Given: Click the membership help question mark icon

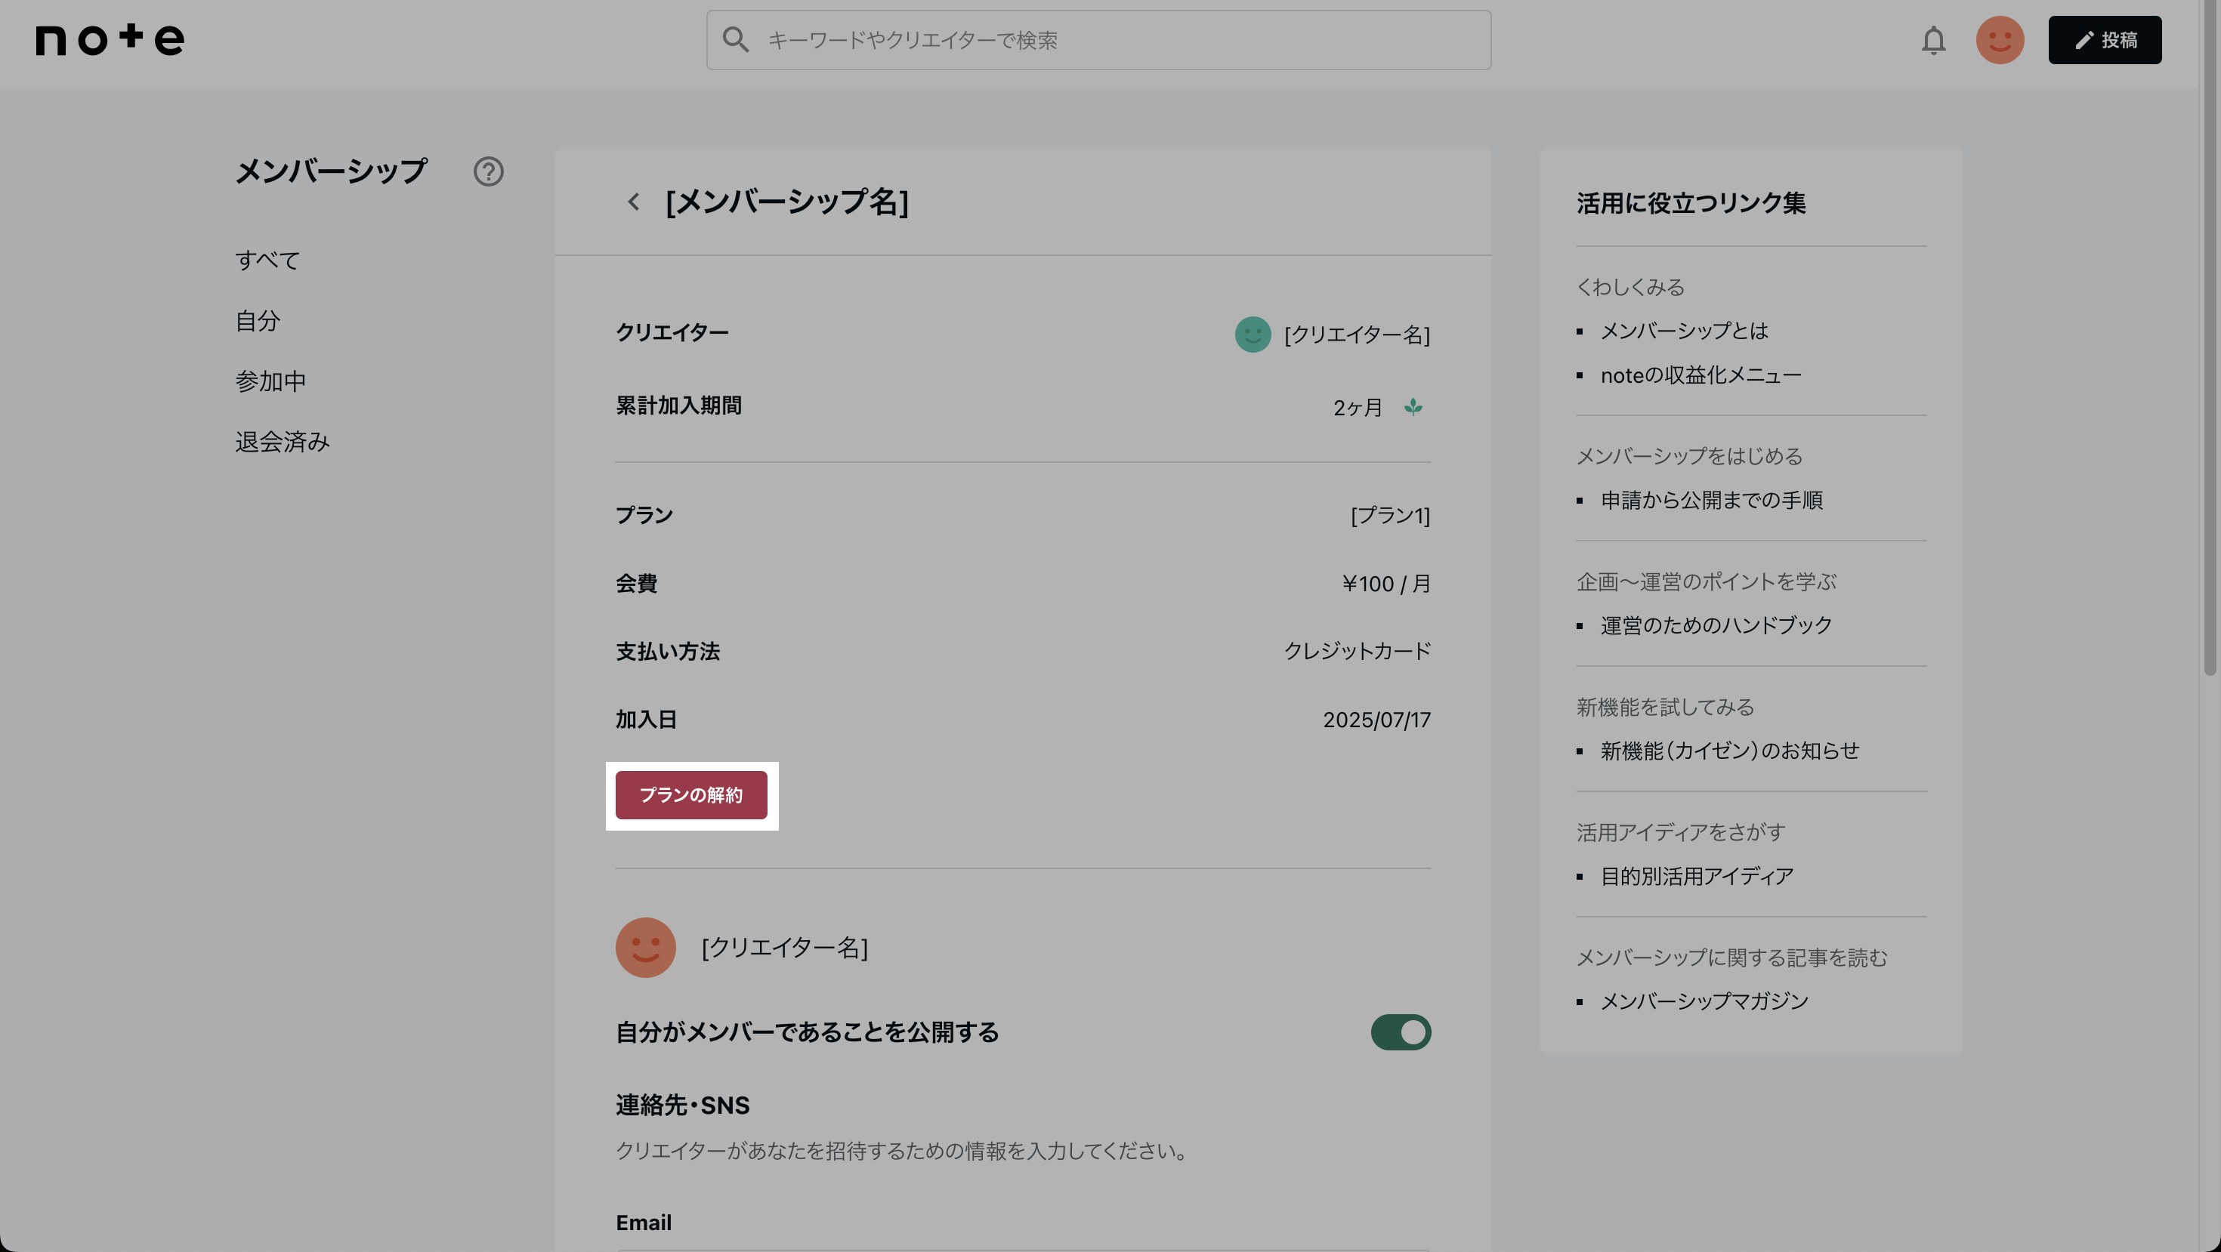Looking at the screenshot, I should point(488,171).
